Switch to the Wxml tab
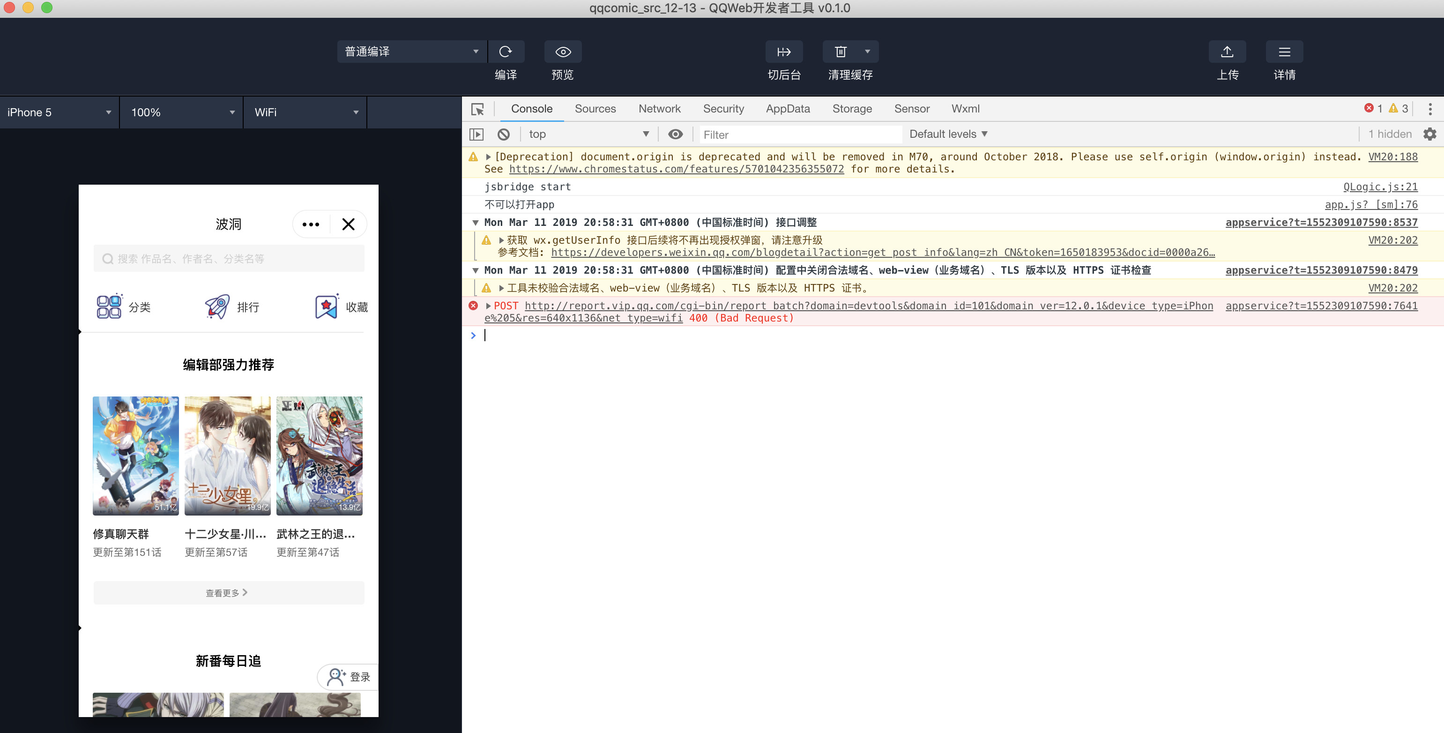The height and width of the screenshot is (733, 1444). (x=965, y=109)
